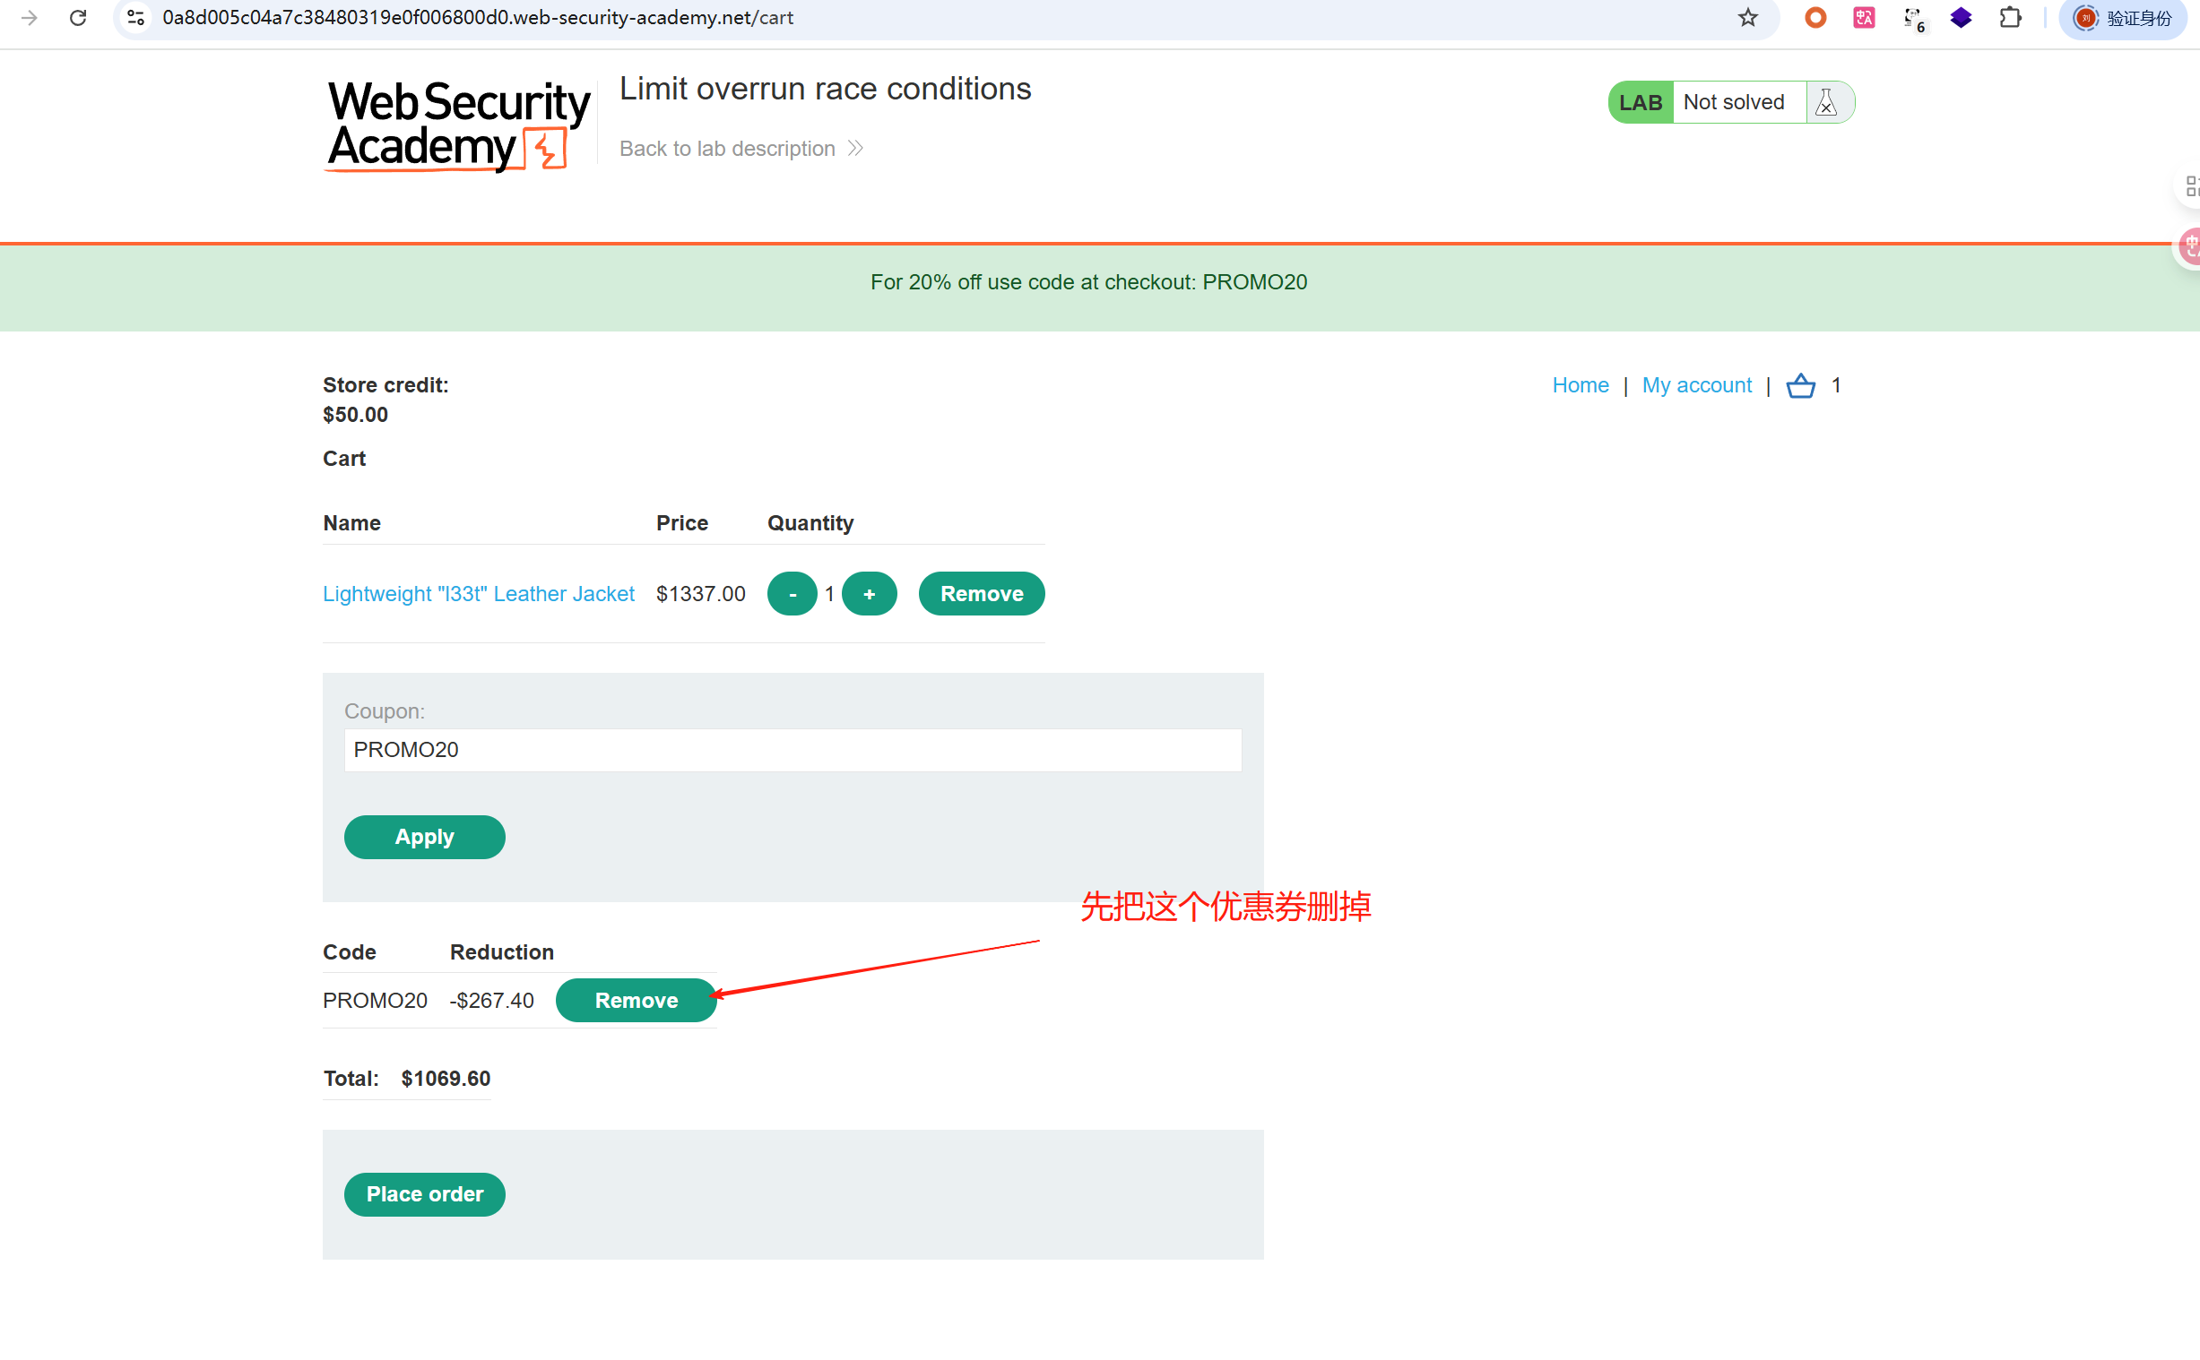Click the lab flask status icon
The image size is (2200, 1360).
click(1825, 102)
